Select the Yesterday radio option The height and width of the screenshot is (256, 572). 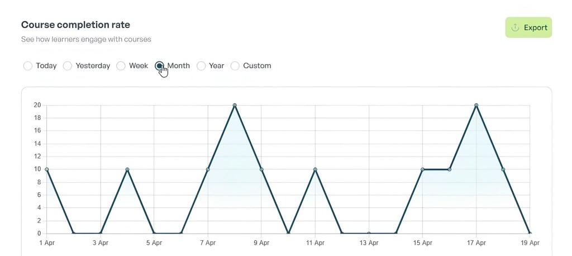point(68,66)
